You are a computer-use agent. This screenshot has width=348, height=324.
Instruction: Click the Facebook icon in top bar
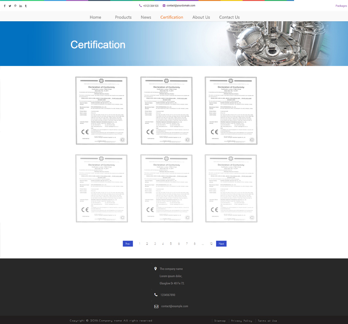[4, 6]
